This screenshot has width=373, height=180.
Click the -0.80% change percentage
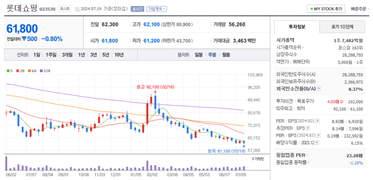(52, 39)
